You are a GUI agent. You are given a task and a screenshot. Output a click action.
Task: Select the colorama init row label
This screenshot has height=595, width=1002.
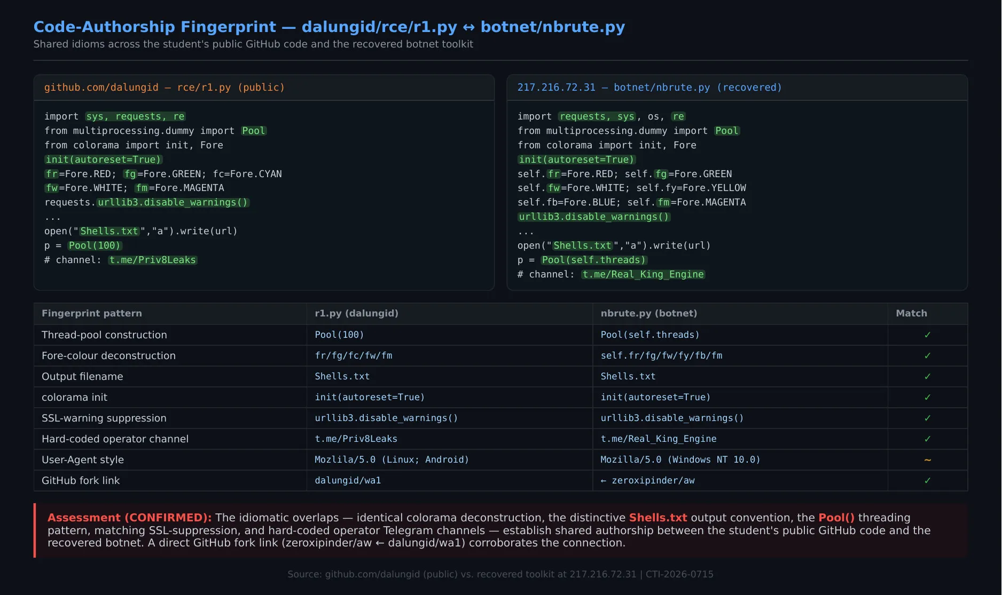[x=74, y=398]
